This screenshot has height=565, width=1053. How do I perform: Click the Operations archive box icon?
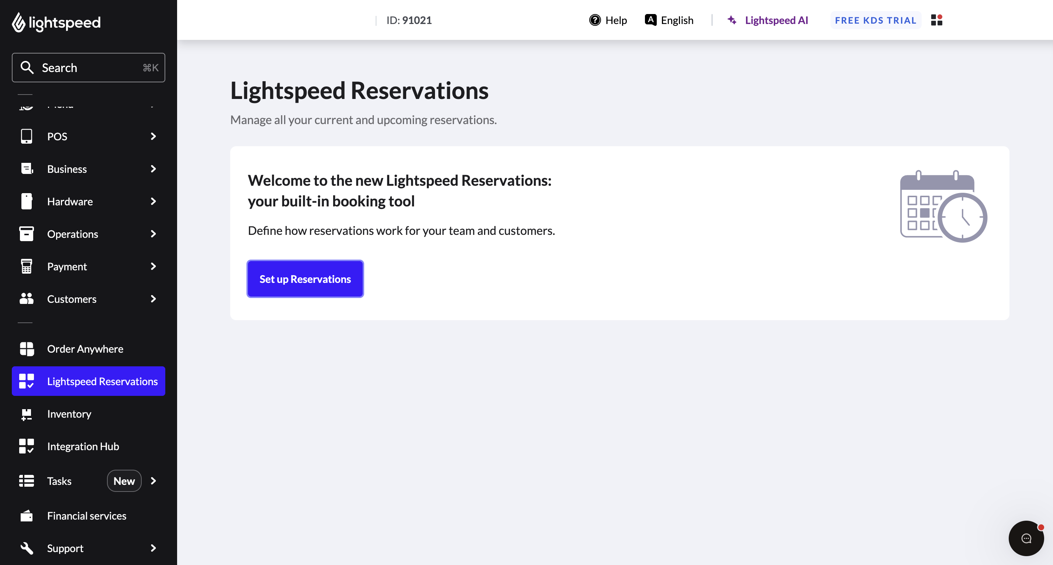coord(27,234)
